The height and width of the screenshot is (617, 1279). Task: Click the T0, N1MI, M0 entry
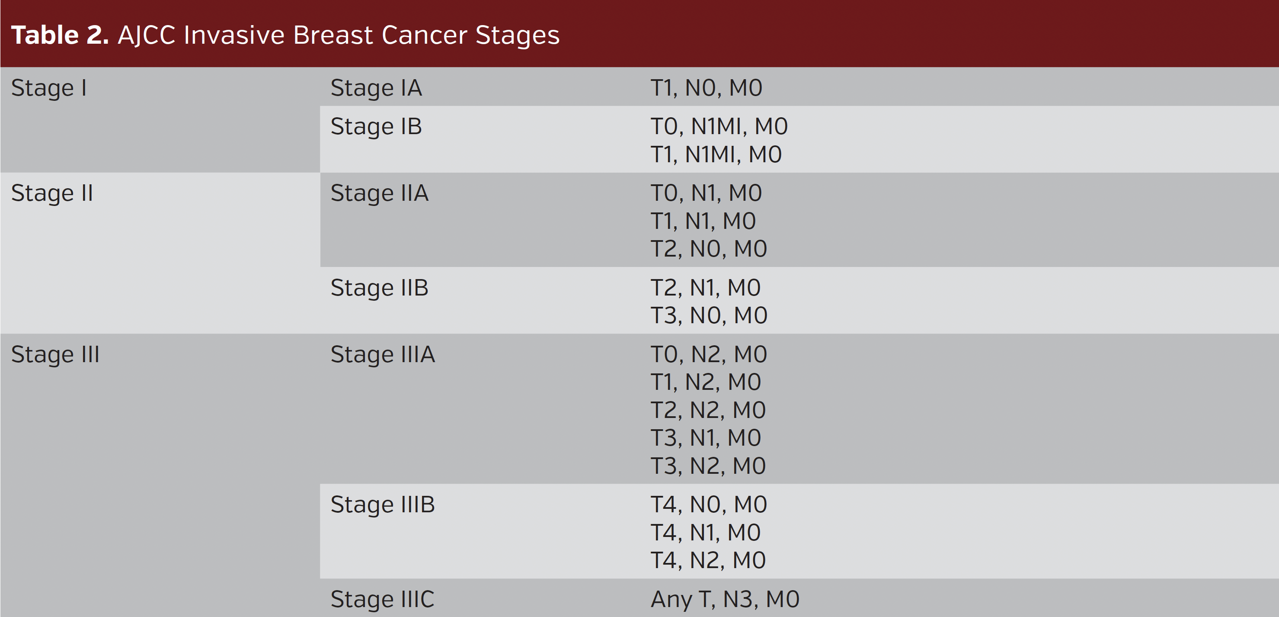click(x=719, y=127)
